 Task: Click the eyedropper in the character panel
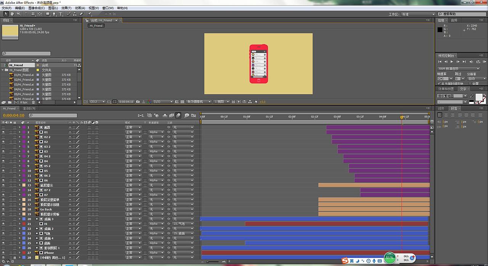pos(472,96)
